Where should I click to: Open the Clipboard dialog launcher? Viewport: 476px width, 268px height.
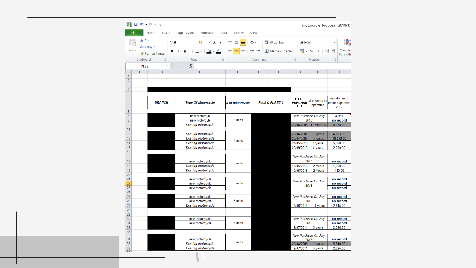(165, 60)
